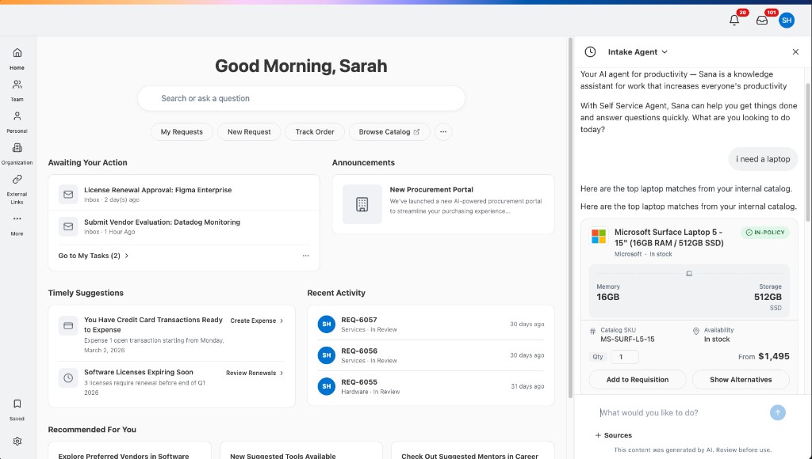Open the notifications bell icon

click(x=734, y=20)
